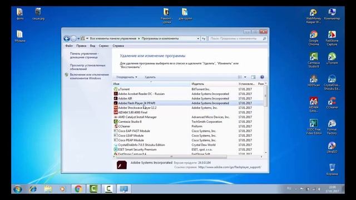Open the Format Factory desktop icon
The image size is (356, 200).
(x=332, y=127)
